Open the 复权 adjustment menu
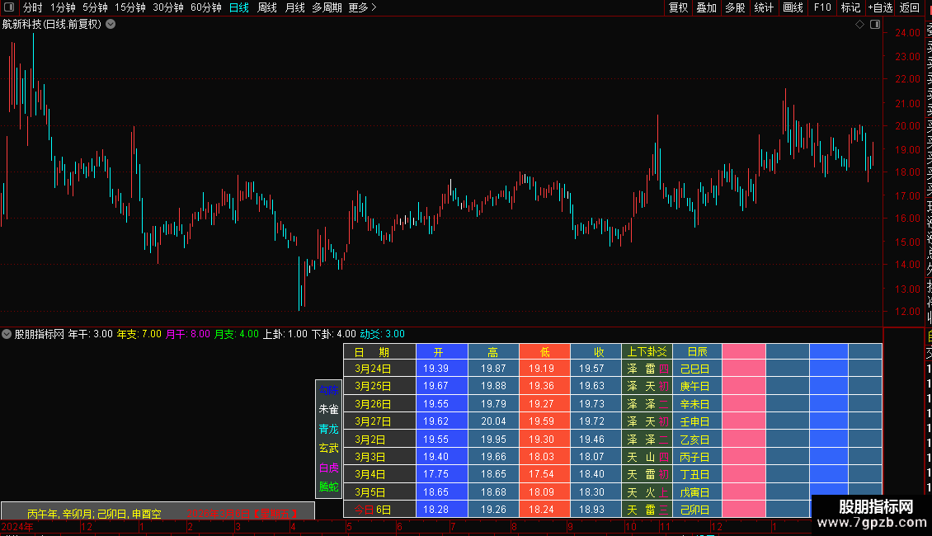Screen dimensions: 932x536 coord(678,7)
